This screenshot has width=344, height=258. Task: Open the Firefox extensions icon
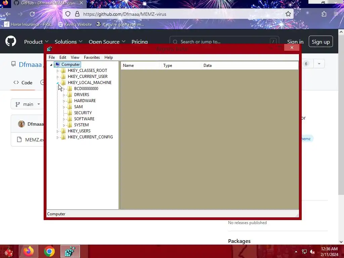[x=324, y=14]
